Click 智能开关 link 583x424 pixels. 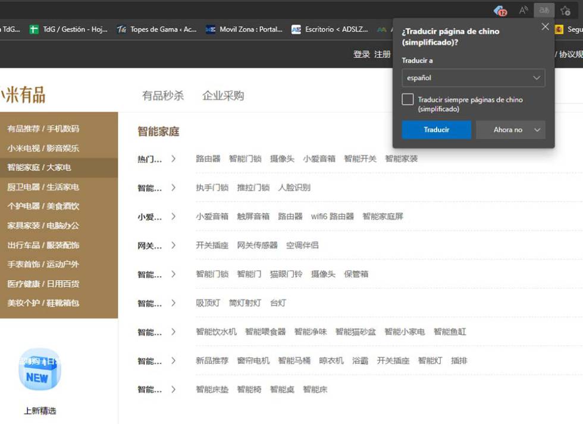tap(361, 159)
